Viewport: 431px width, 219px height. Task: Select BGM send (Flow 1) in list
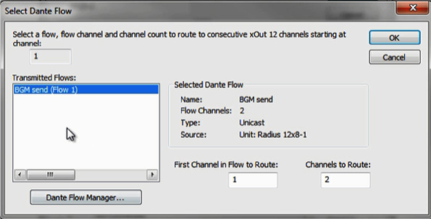pyautogui.click(x=46, y=90)
